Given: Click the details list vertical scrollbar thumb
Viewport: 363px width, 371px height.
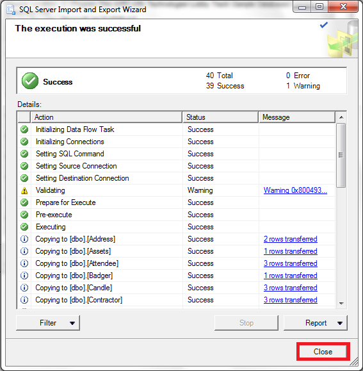Looking at the screenshot, I should click(341, 155).
